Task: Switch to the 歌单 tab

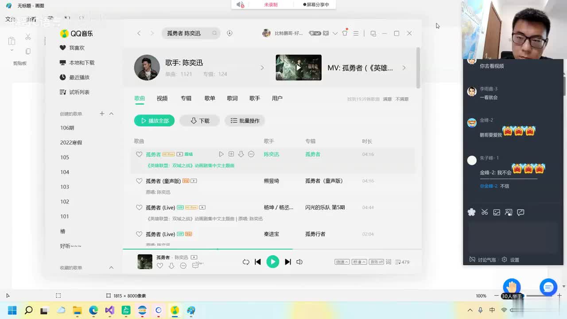Action: pyautogui.click(x=210, y=98)
